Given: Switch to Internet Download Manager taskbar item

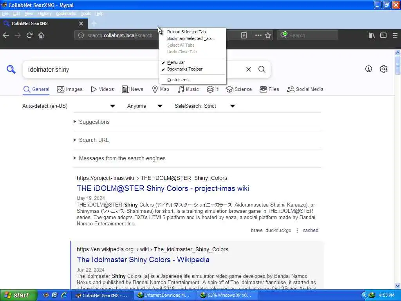Looking at the screenshot, I should (164, 296).
